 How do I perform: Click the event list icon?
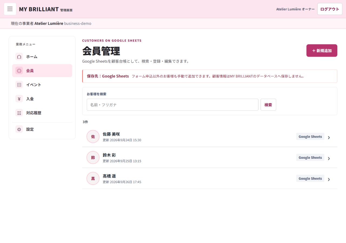tap(19, 85)
